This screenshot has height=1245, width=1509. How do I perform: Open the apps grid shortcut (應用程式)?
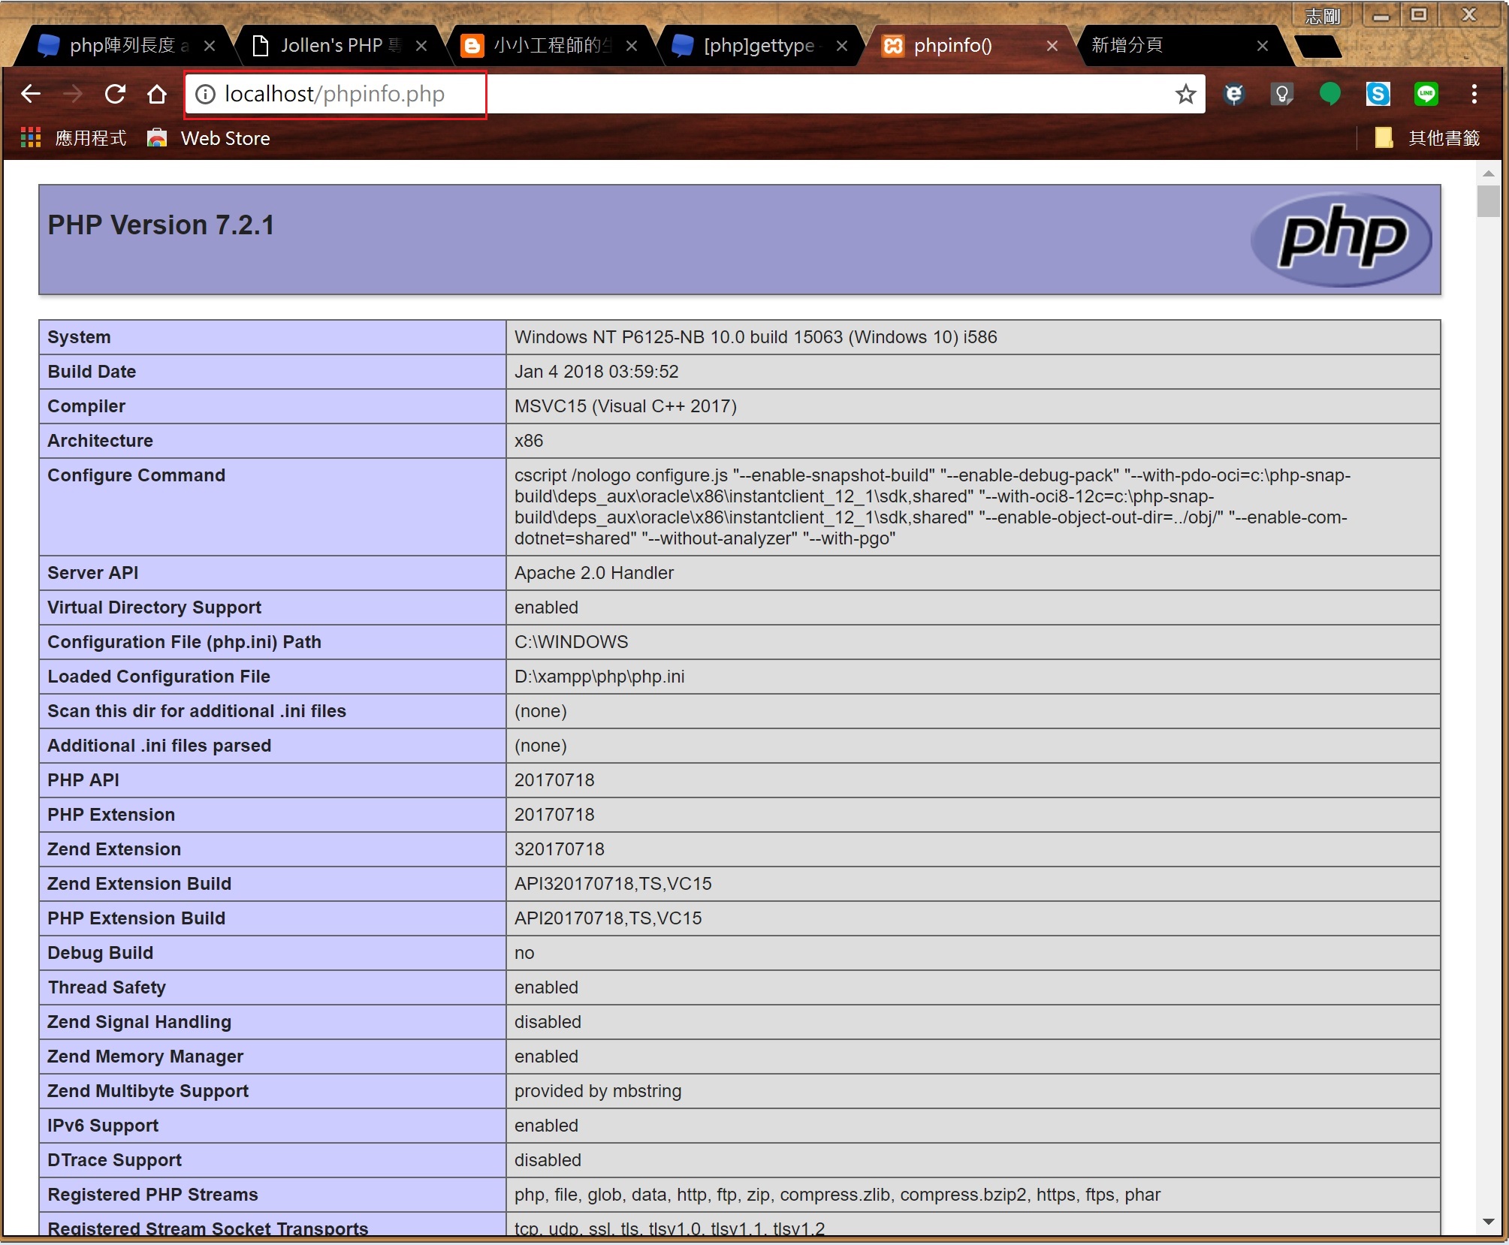pyautogui.click(x=74, y=138)
